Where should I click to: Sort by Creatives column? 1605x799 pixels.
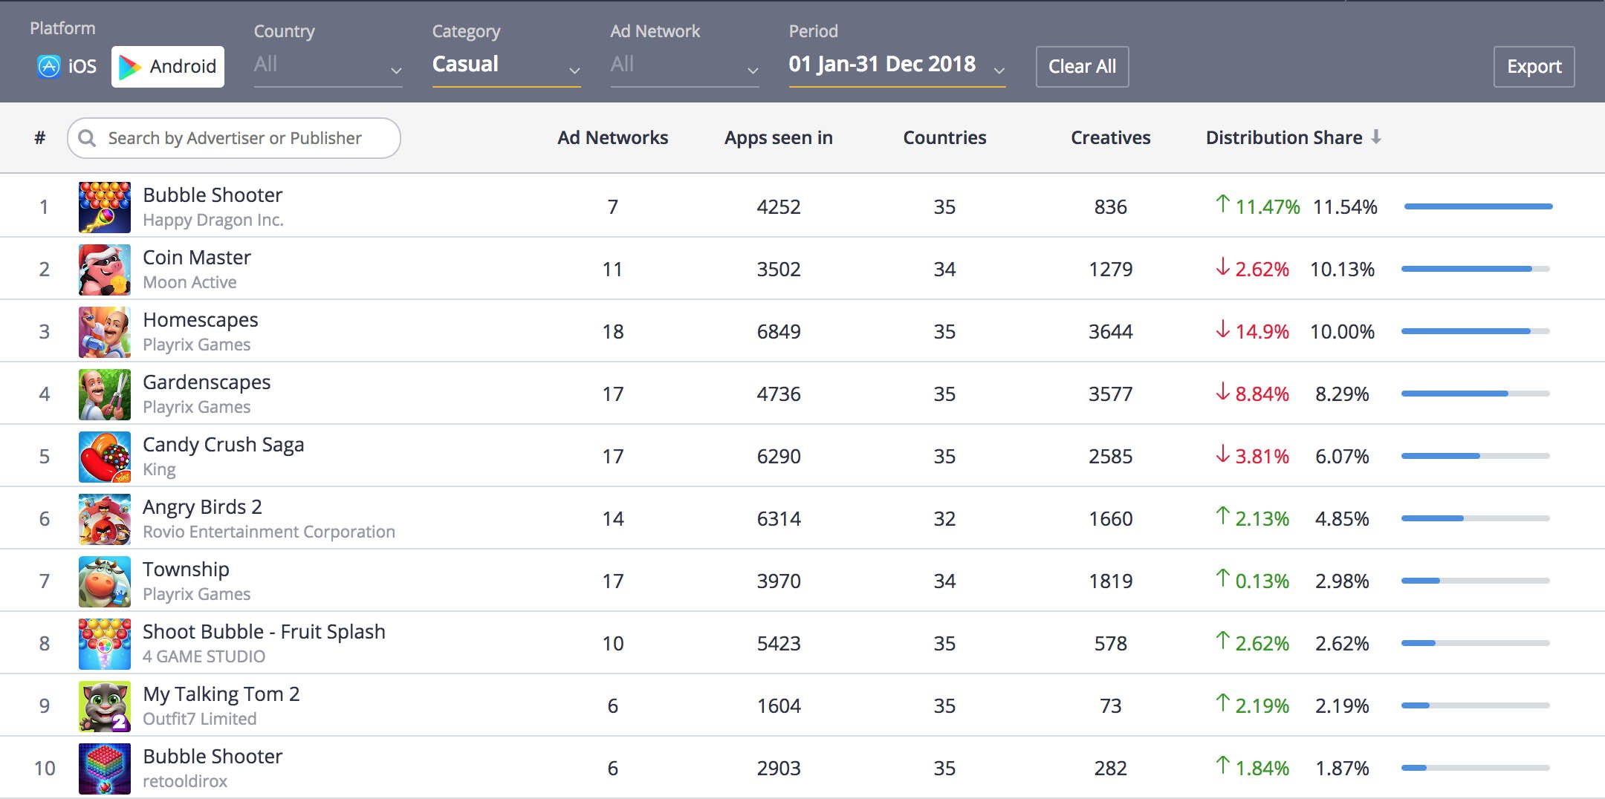1111,138
